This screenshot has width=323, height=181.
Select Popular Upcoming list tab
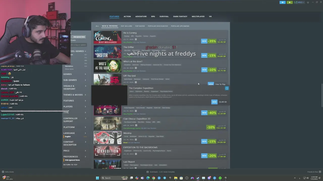click(180, 26)
